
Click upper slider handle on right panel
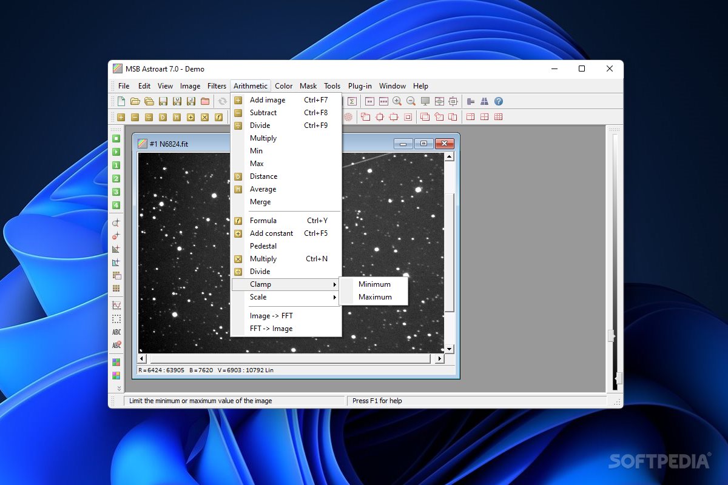click(612, 336)
